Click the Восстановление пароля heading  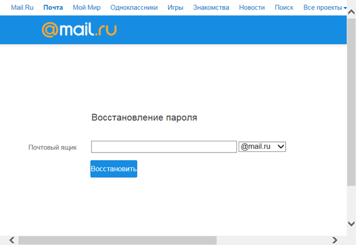pos(144,118)
